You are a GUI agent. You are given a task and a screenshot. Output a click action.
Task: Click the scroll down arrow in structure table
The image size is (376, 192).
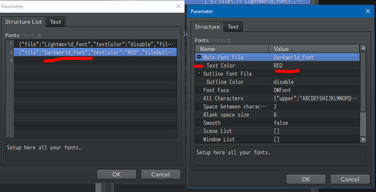(363, 140)
